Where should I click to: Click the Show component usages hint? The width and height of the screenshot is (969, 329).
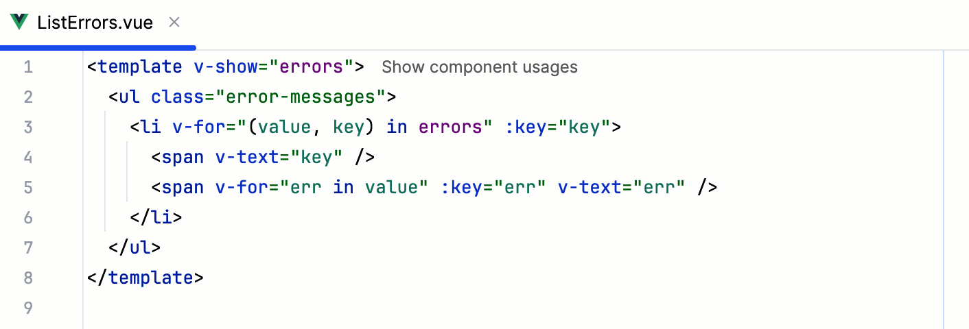[x=479, y=67]
